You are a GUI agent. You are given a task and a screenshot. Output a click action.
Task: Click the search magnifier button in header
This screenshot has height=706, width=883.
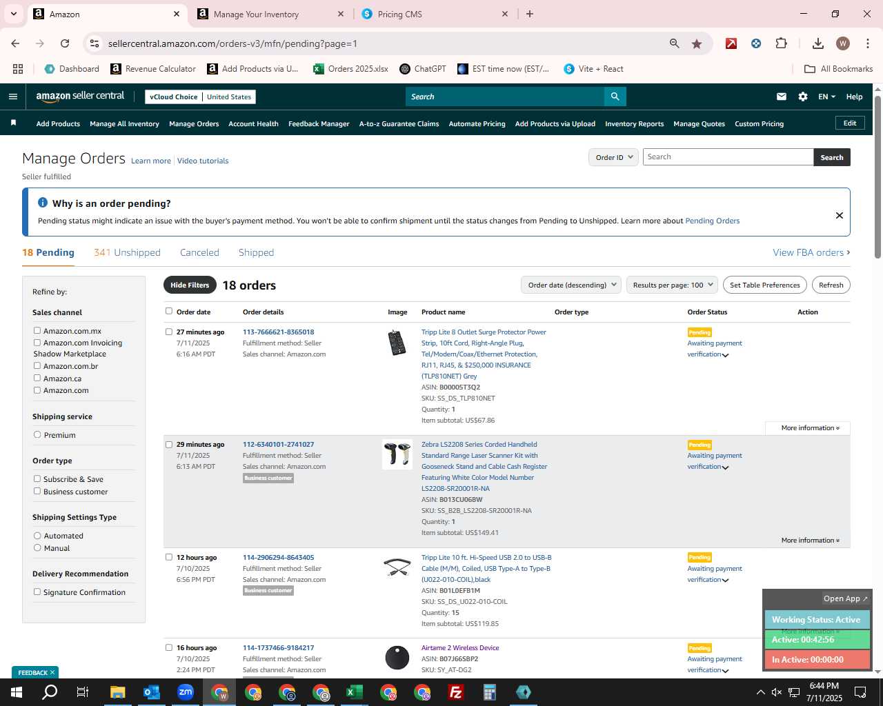click(x=615, y=97)
